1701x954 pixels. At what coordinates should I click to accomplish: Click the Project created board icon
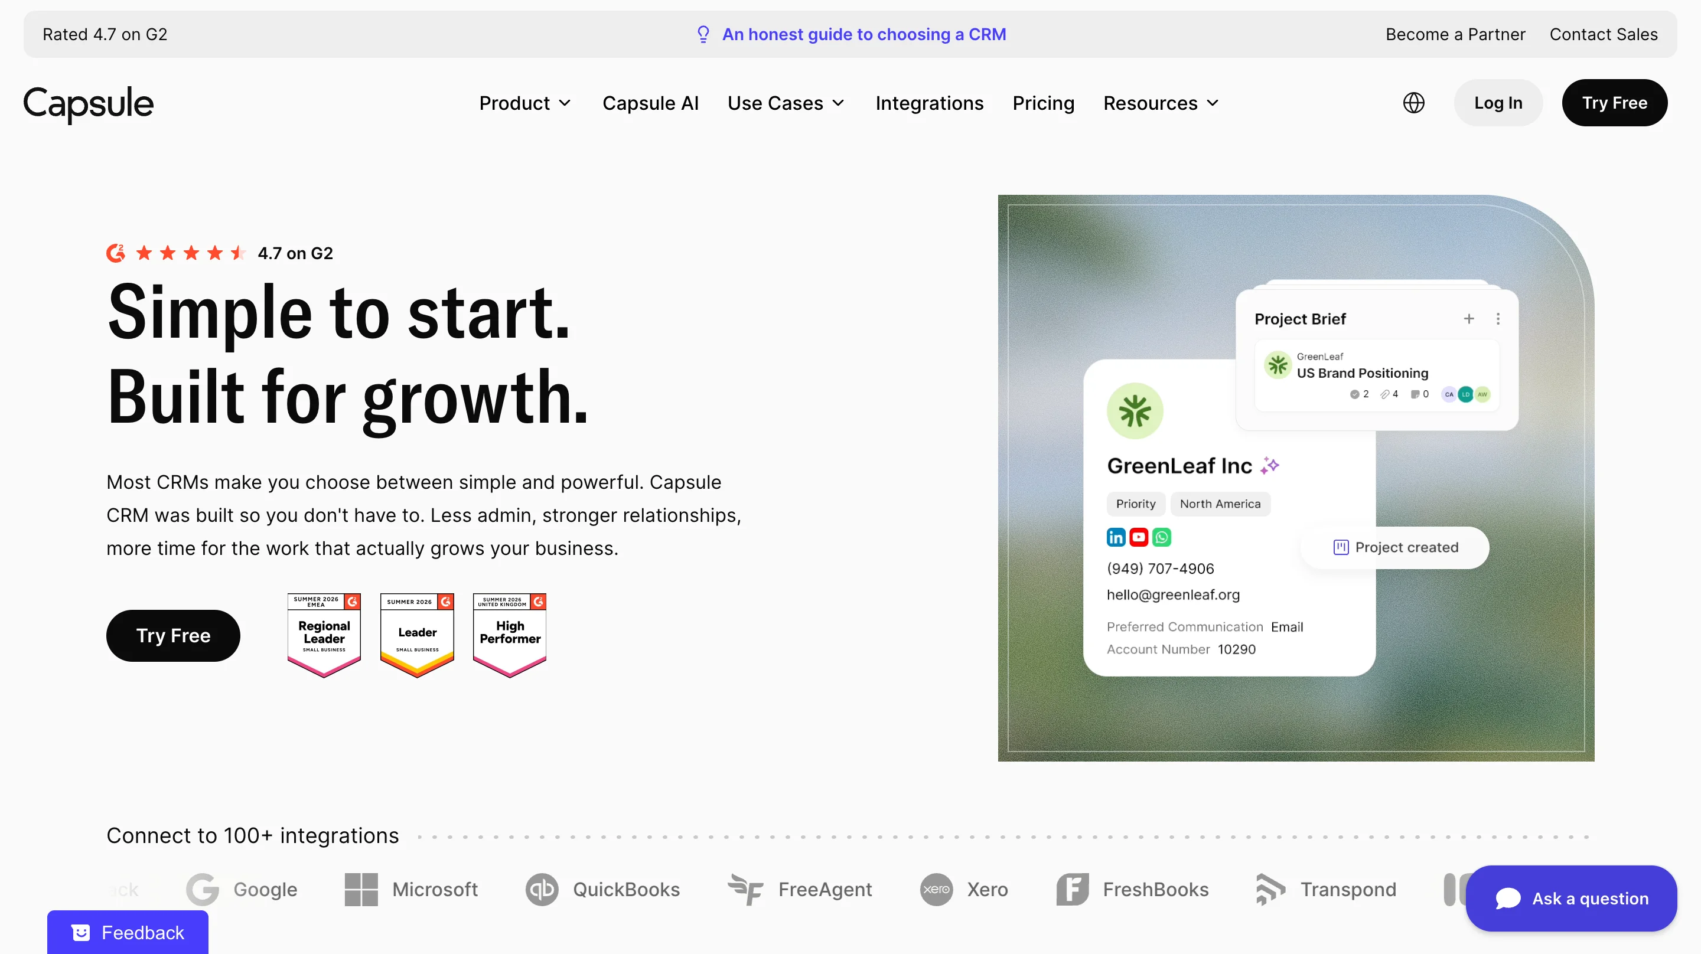tap(1341, 547)
